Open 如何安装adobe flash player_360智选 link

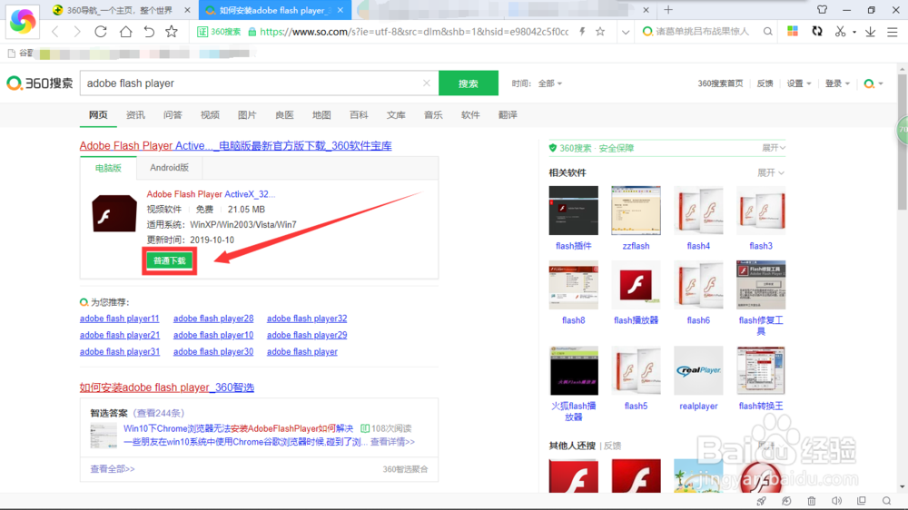point(167,387)
